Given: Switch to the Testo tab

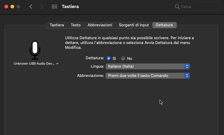Looking at the screenshot, I should (76, 25).
